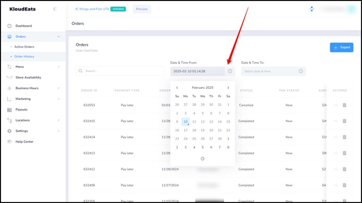Image resolution: width=362 pixels, height=203 pixels.
Task: Click clock icon in Date & Time To
Action: (301, 72)
